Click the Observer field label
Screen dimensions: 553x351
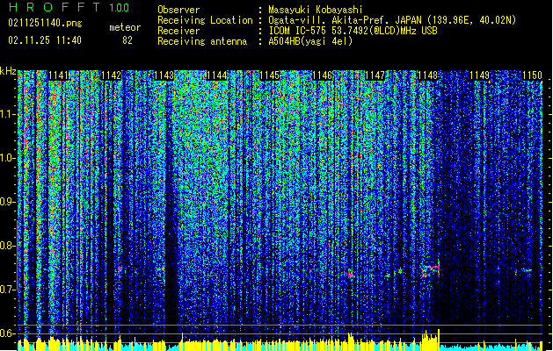point(178,10)
